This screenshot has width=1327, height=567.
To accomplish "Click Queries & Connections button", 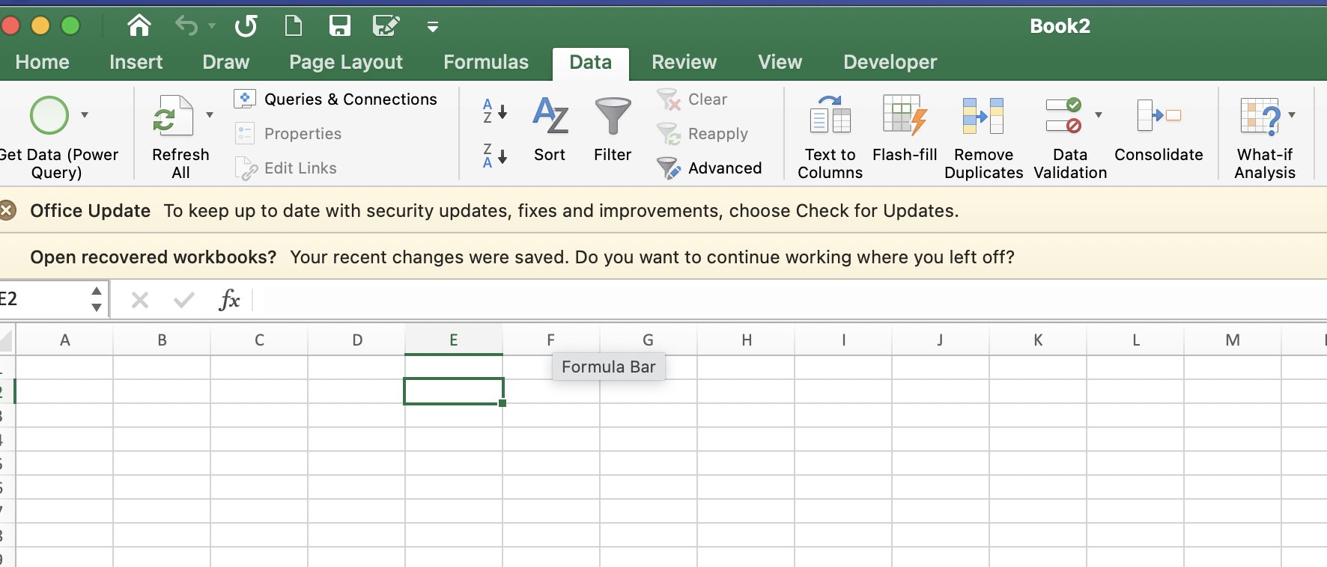I will click(x=336, y=99).
